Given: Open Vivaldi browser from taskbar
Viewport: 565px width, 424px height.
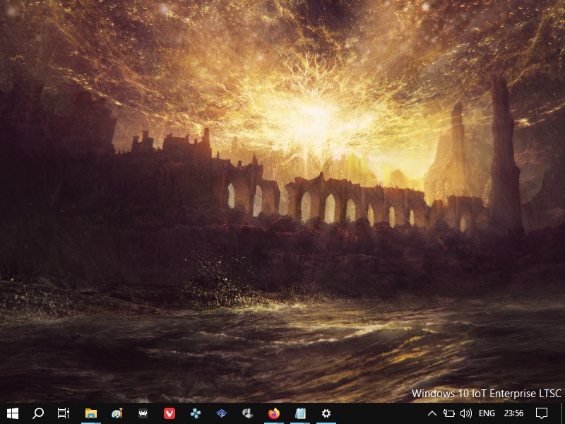Looking at the screenshot, I should click(x=169, y=413).
